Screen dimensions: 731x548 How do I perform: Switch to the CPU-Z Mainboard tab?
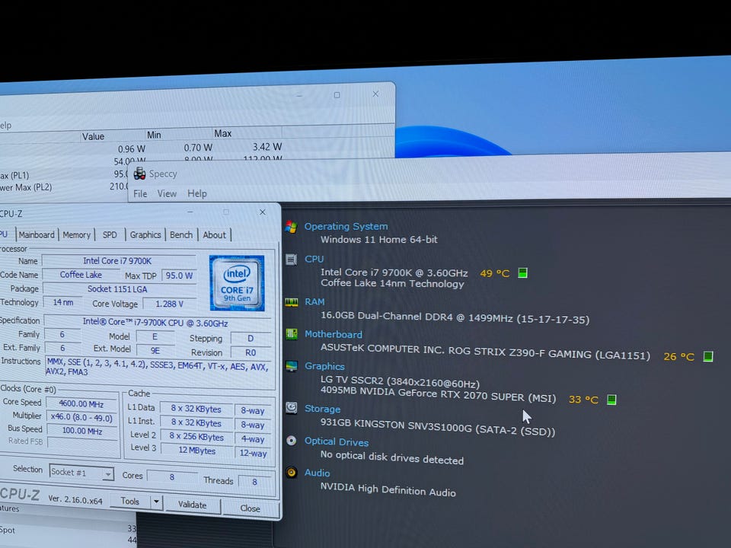point(37,234)
